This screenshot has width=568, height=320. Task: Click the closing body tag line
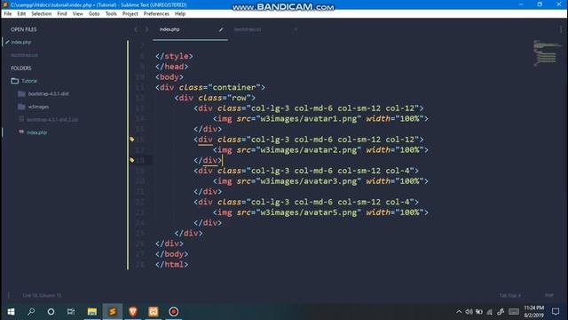click(171, 254)
